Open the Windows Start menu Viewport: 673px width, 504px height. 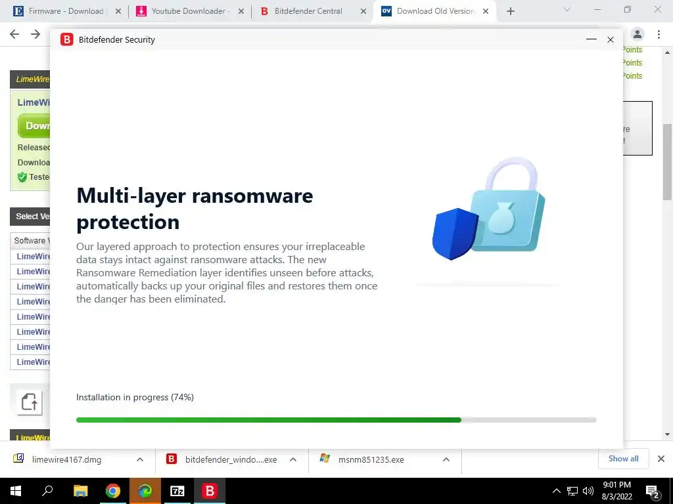(x=16, y=491)
